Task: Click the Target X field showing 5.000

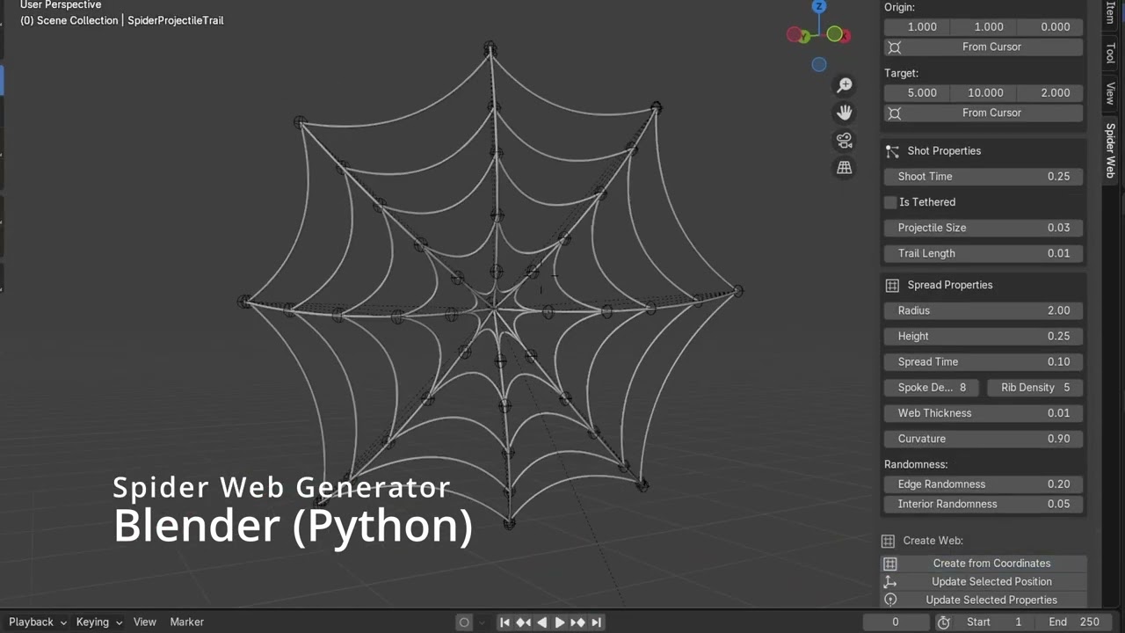Action: pyautogui.click(x=918, y=93)
